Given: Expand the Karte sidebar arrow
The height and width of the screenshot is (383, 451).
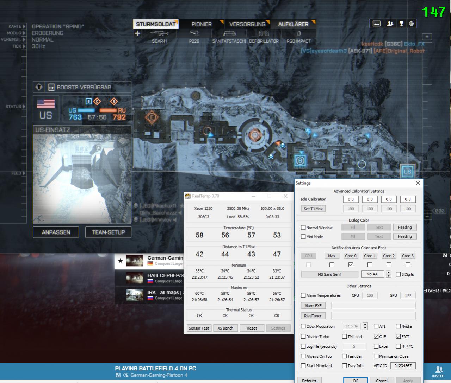Looking at the screenshot, I should [24, 26].
